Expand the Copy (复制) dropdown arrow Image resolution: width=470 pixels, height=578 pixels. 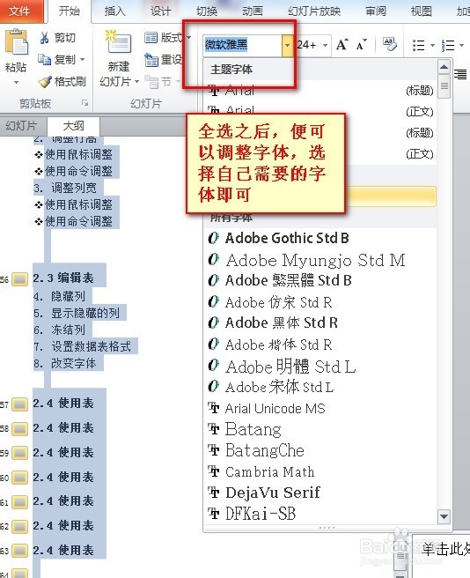click(82, 59)
